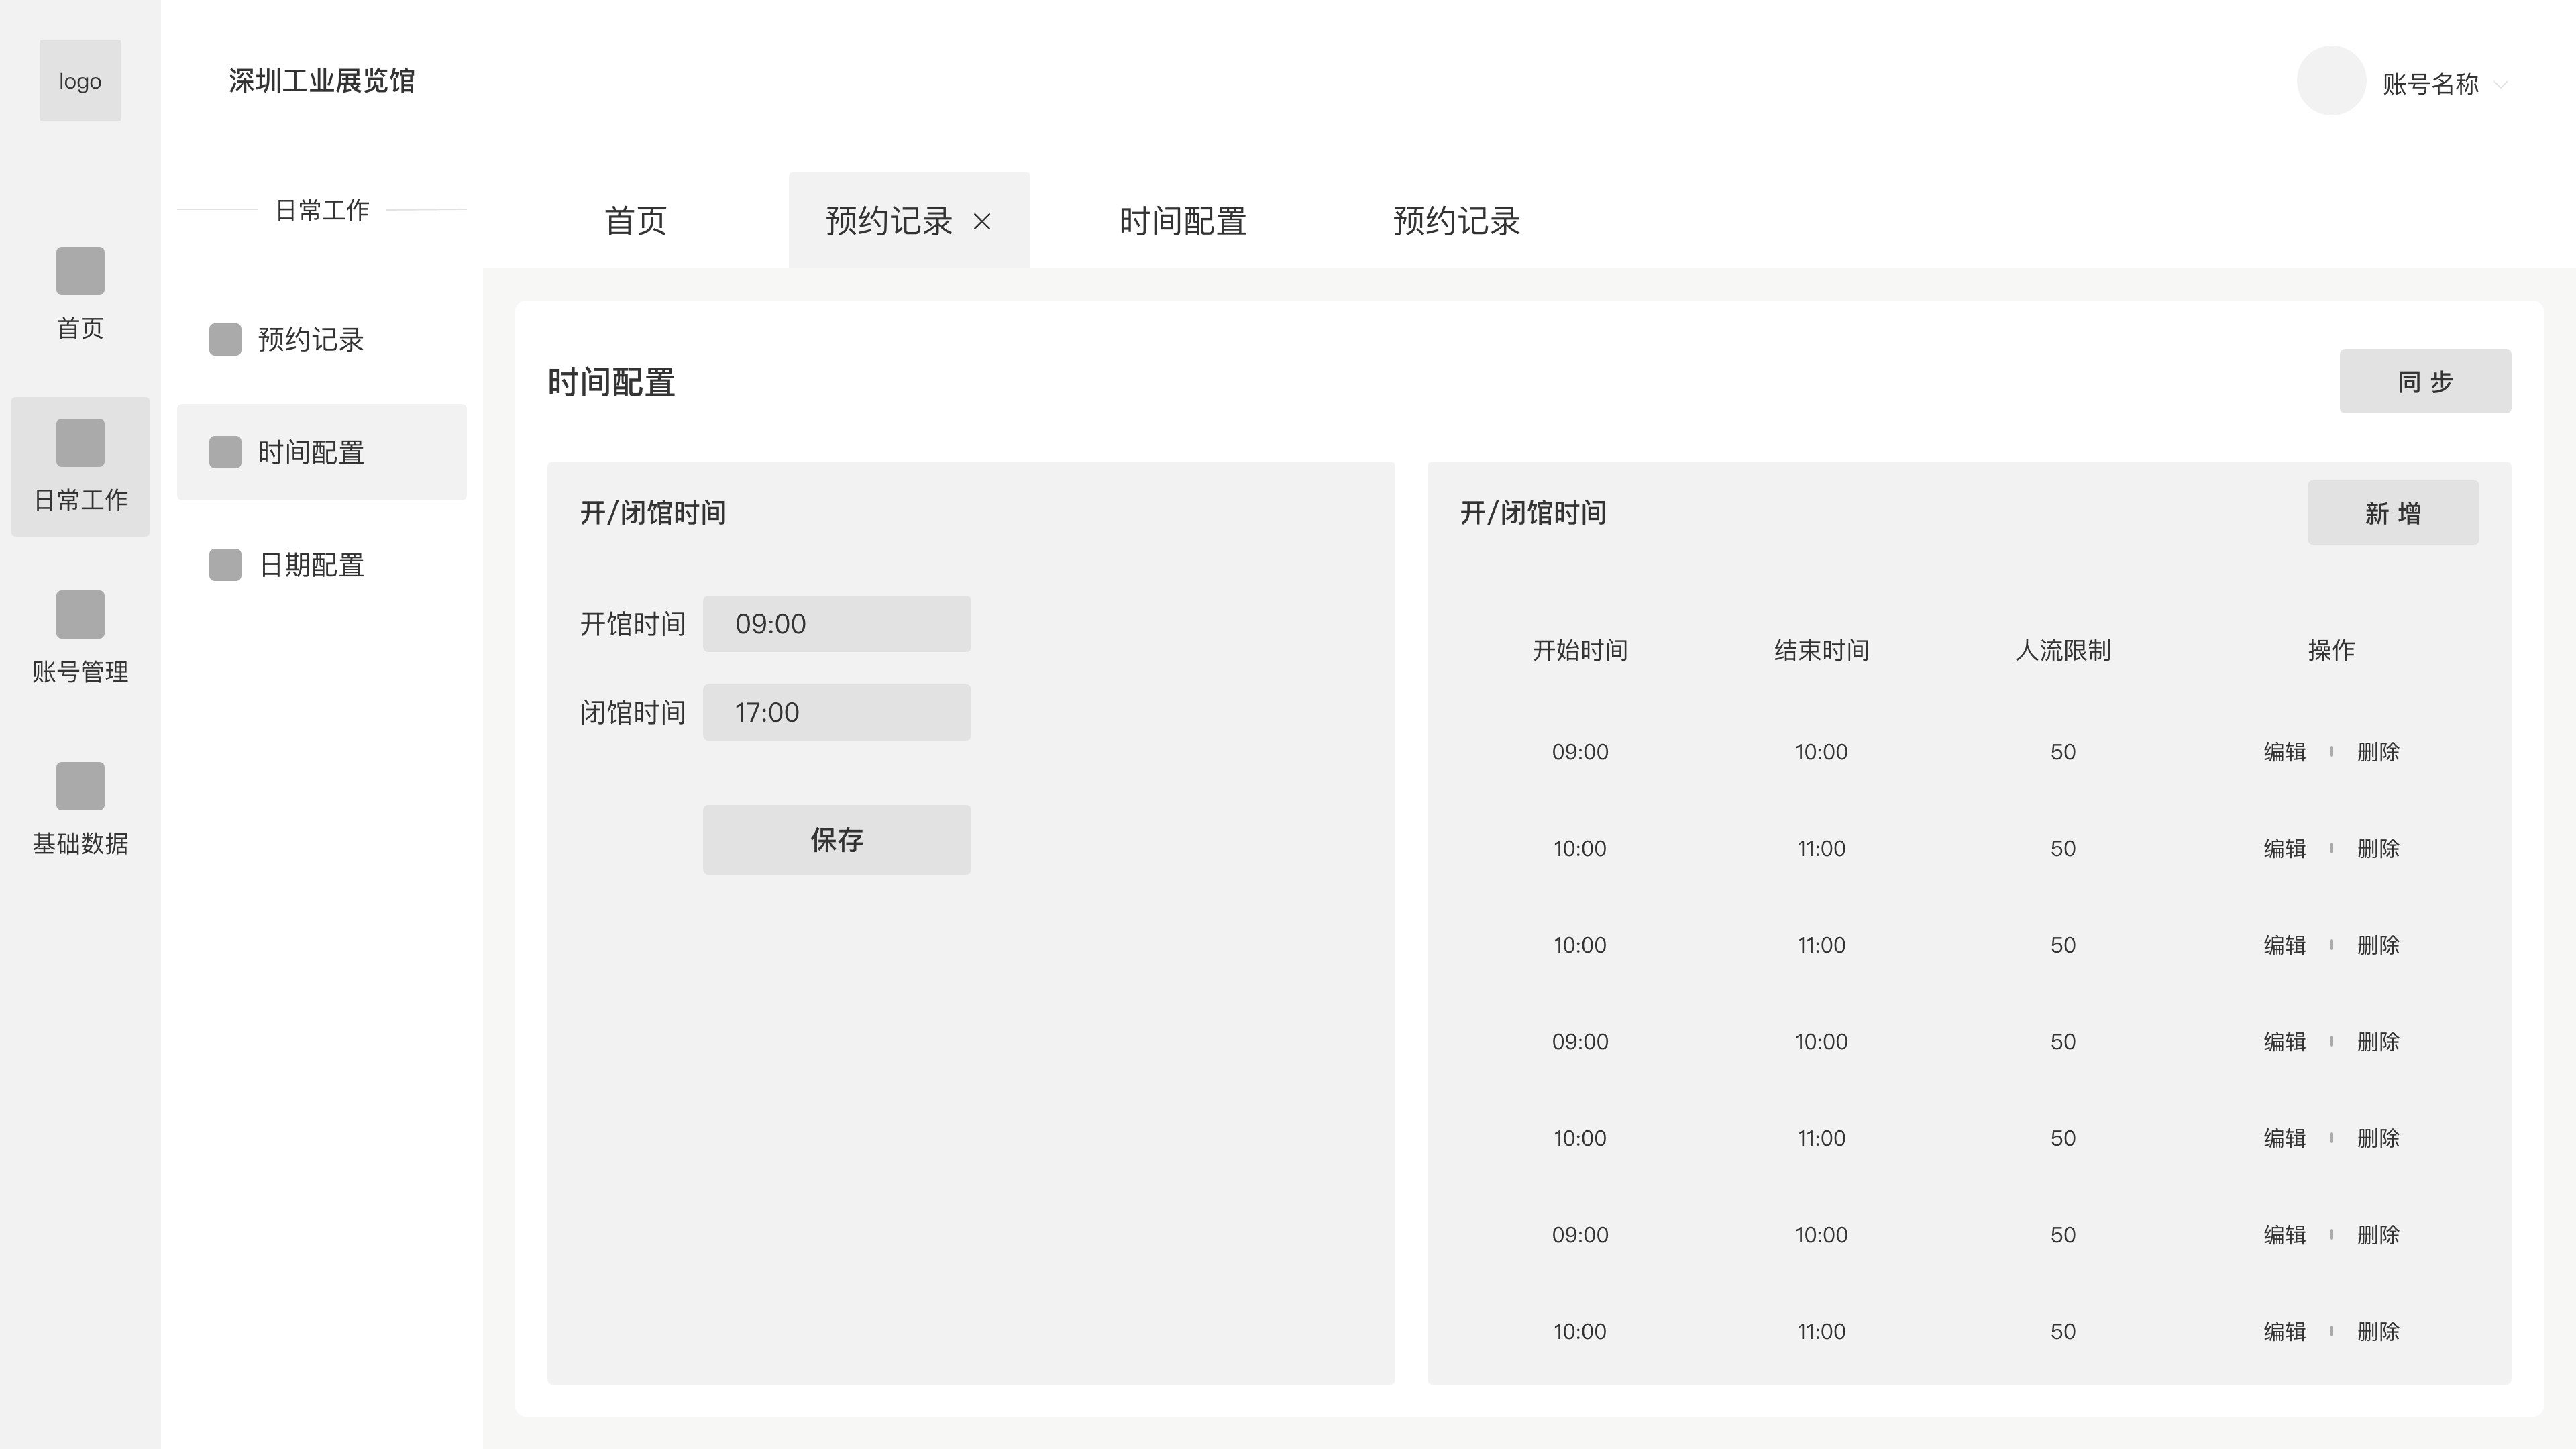
Task: Click the 保存 button
Action: tap(837, 840)
